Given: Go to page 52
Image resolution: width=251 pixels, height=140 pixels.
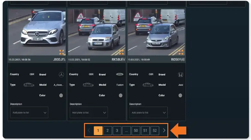Looking at the screenshot, I should coord(155,131).
